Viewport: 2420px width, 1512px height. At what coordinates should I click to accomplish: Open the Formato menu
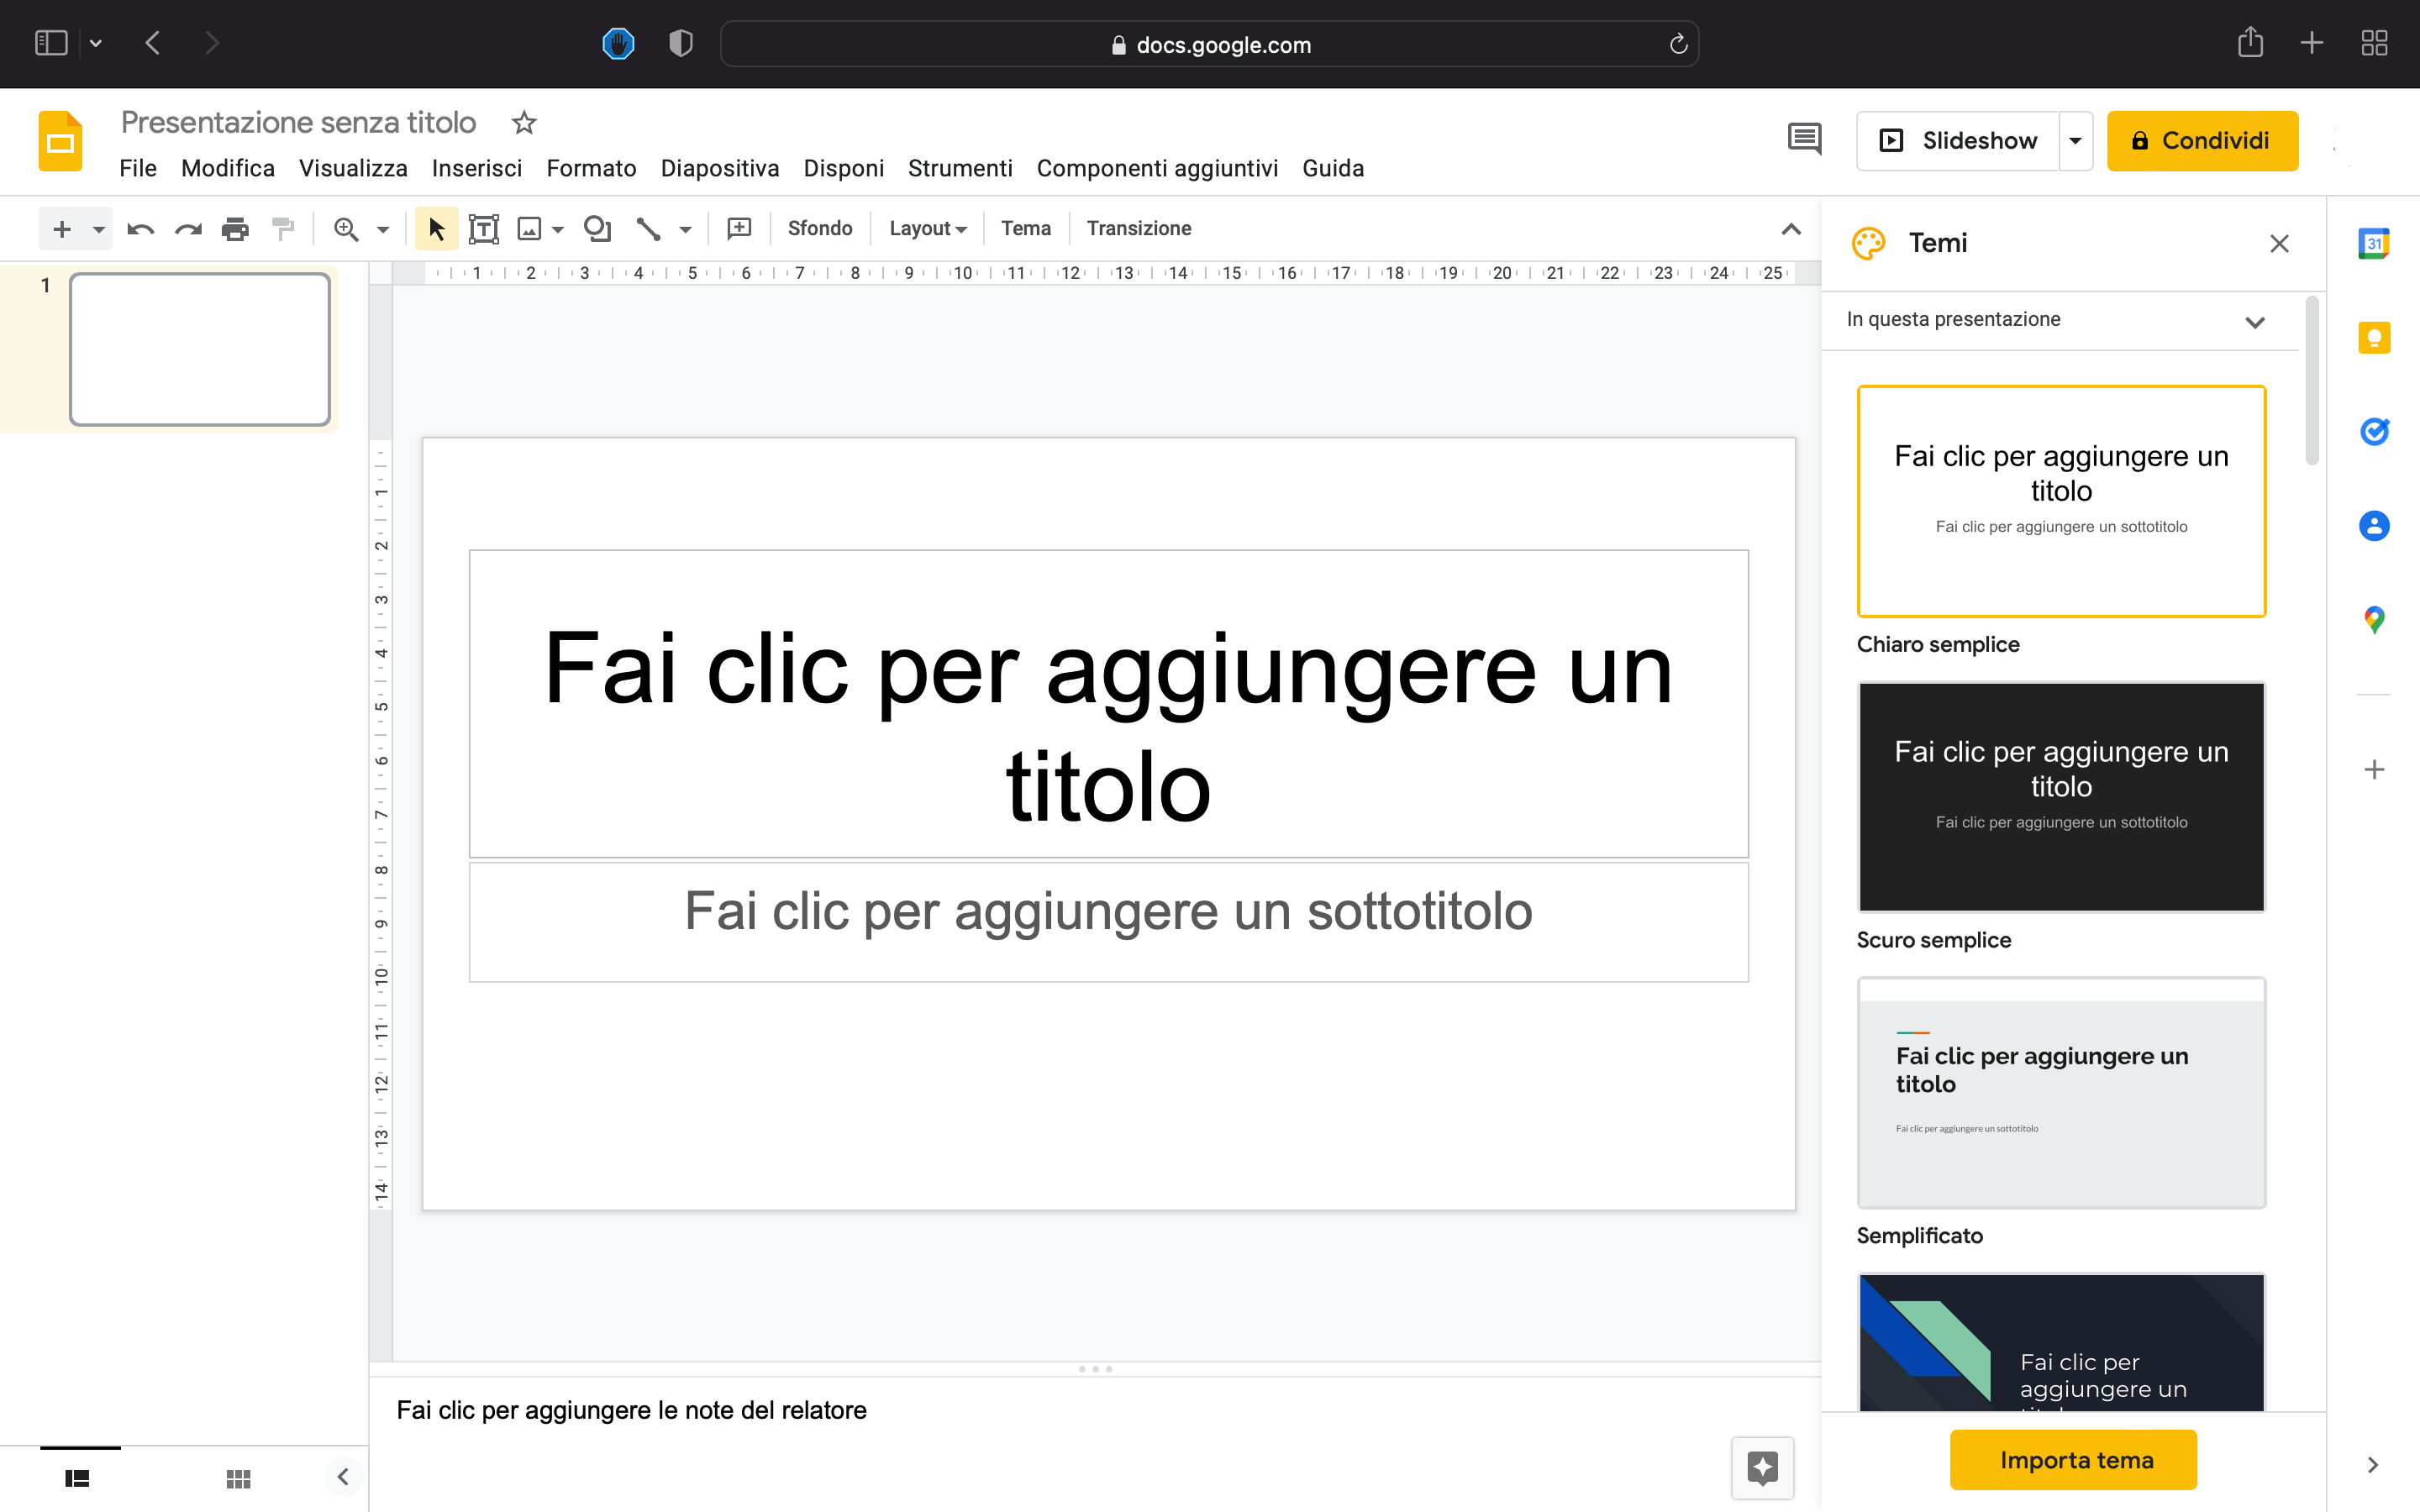click(x=591, y=168)
